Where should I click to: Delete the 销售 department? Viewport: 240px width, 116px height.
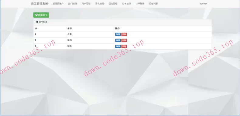124,46
